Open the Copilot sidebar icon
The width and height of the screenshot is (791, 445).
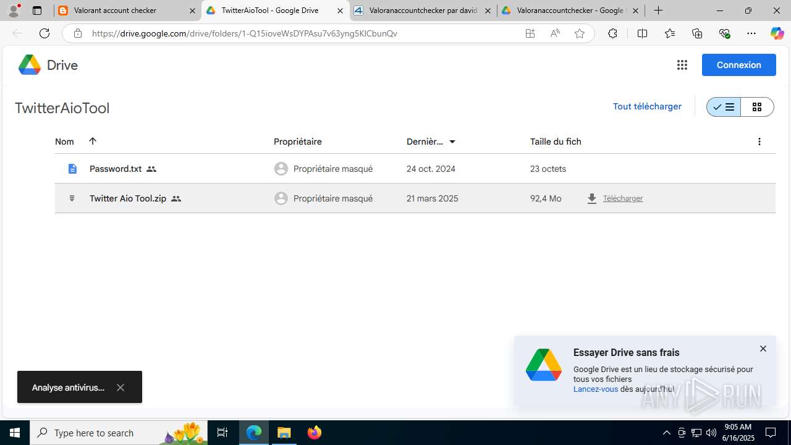tap(777, 33)
